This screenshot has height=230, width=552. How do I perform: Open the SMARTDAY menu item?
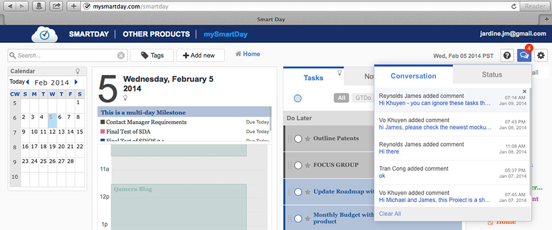89,34
